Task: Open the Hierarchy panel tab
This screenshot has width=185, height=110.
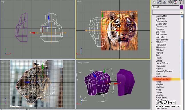Action: point(164,2)
